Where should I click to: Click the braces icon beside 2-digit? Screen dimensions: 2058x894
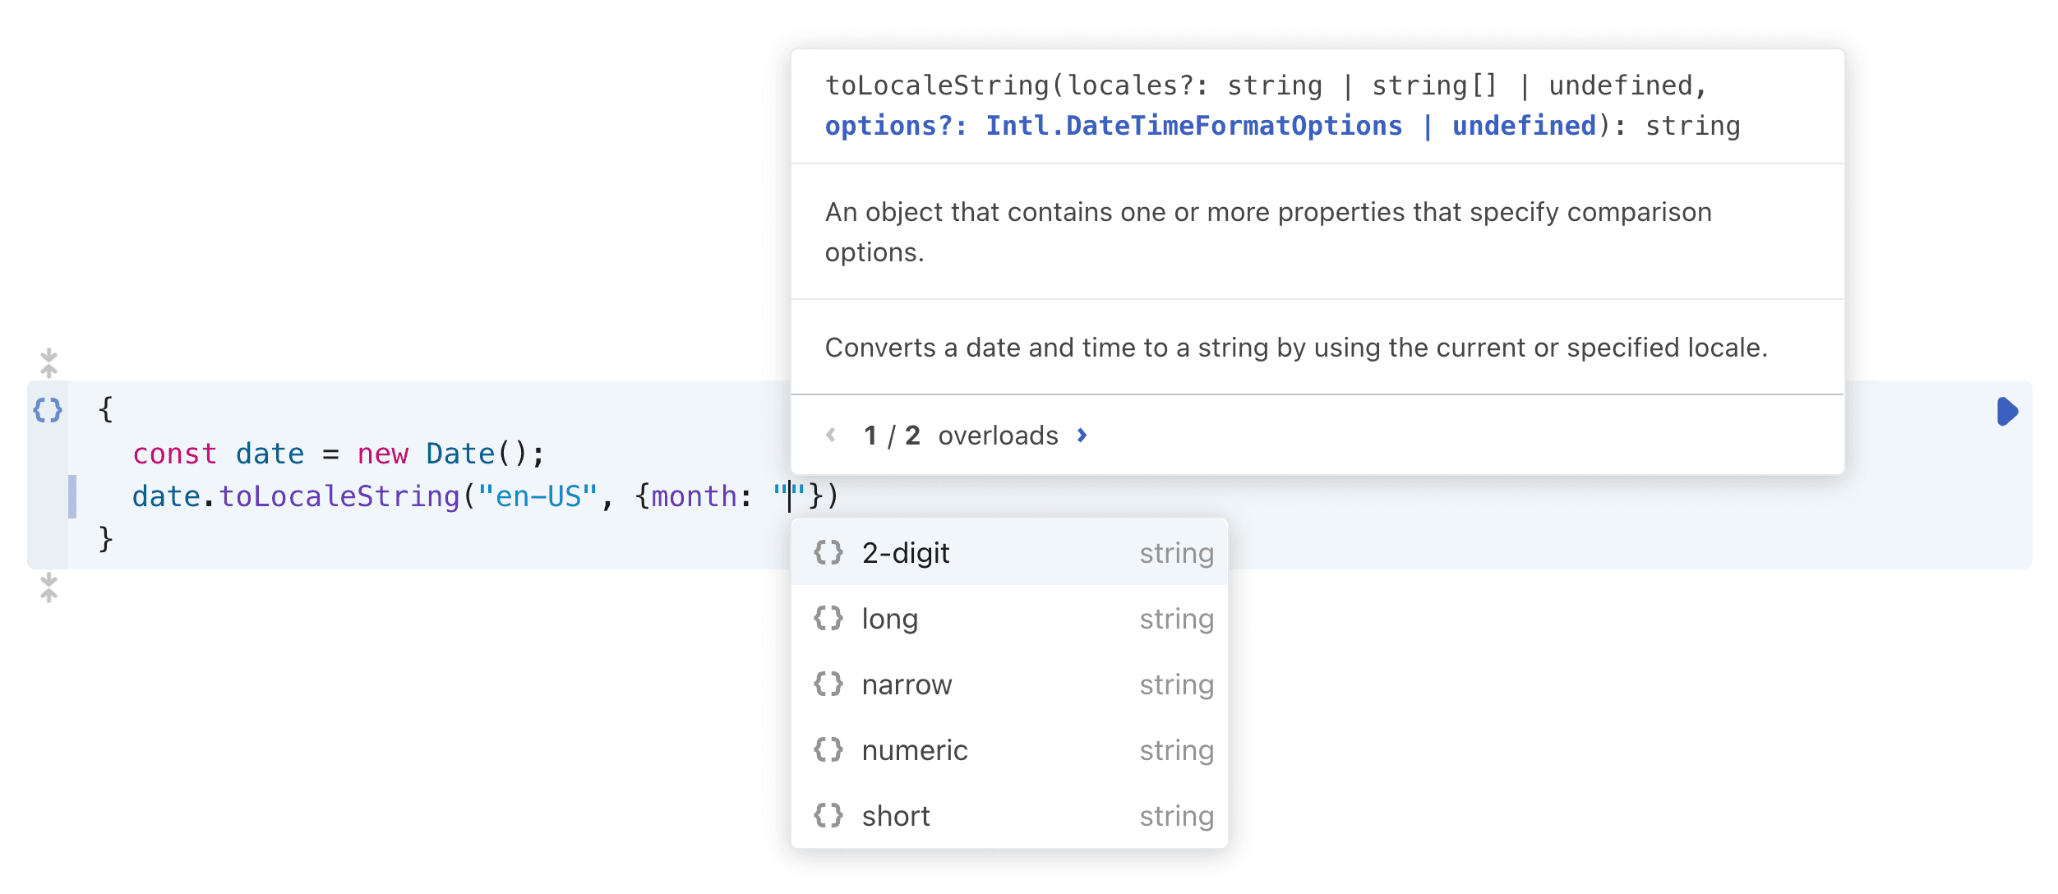828,552
